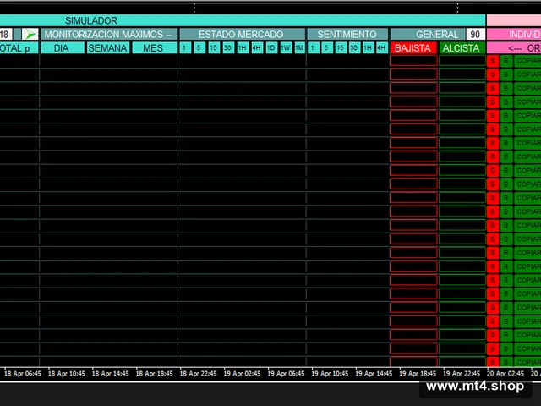The height and width of the screenshot is (406, 541).
Task: Click the SENTIMIENTO header
Action: pyautogui.click(x=347, y=34)
